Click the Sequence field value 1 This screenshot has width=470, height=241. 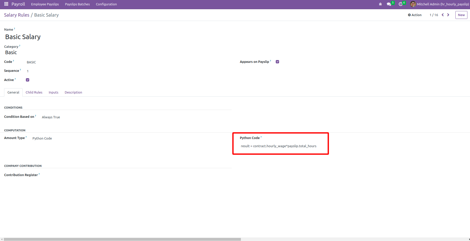coord(28,71)
